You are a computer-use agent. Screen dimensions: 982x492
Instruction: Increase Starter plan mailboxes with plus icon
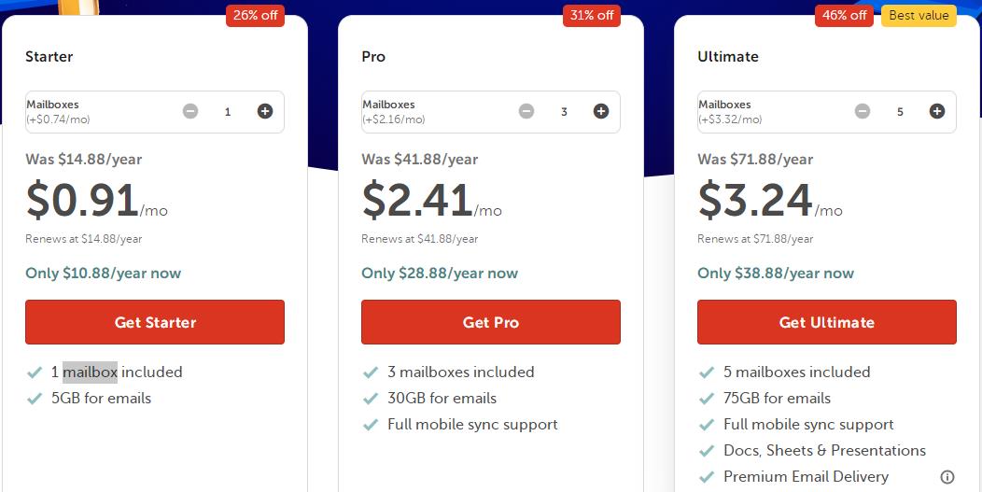coord(265,111)
